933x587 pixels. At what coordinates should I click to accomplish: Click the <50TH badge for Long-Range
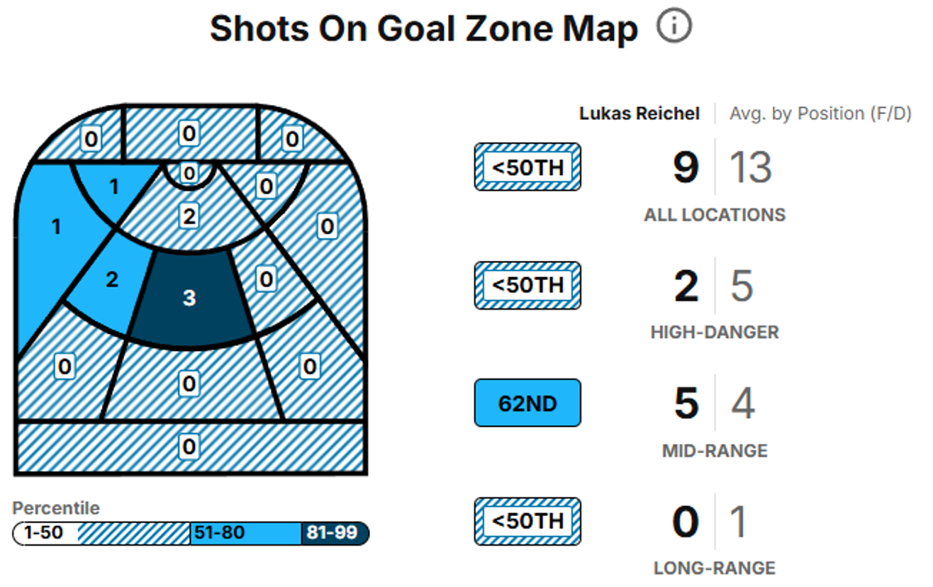527,521
